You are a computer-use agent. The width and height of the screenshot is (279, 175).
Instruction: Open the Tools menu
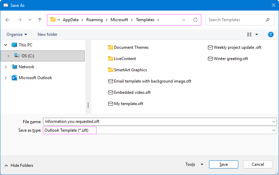(190, 164)
